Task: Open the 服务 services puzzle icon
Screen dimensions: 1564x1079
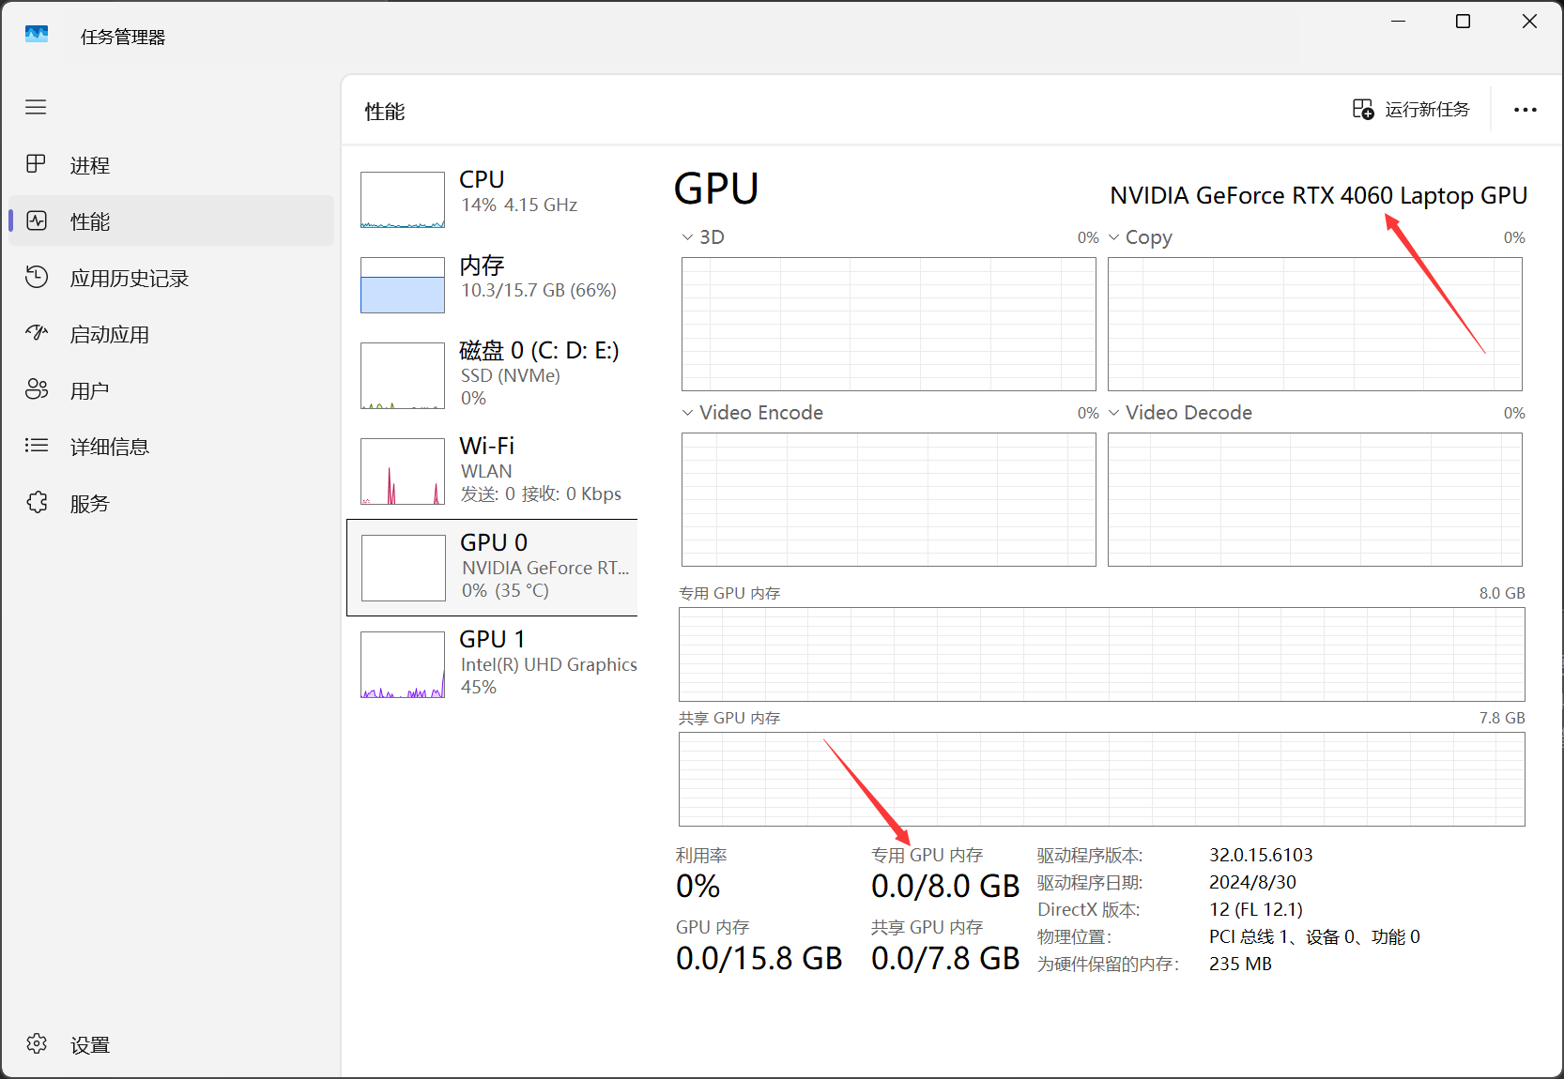Action: pyautogui.click(x=36, y=503)
